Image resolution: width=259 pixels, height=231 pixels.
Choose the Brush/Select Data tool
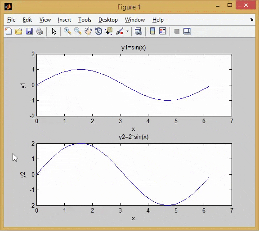[120, 31]
